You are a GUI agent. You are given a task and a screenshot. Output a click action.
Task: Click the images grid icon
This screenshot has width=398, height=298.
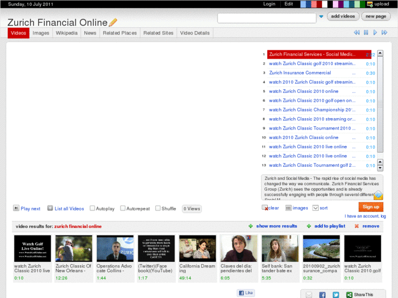289,208
